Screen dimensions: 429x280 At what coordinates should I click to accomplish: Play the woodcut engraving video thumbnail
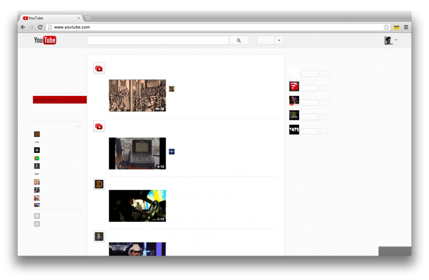[x=137, y=95]
